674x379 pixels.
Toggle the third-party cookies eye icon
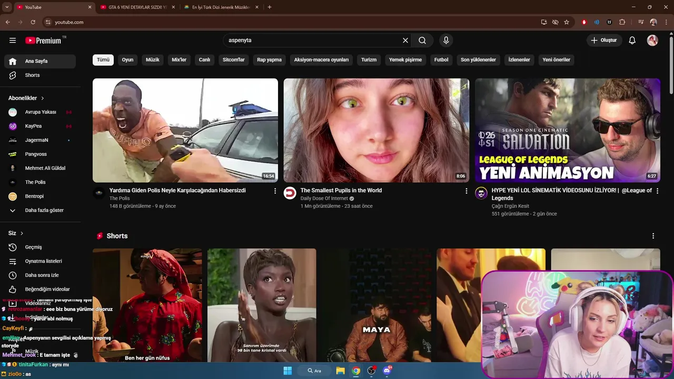(x=555, y=22)
